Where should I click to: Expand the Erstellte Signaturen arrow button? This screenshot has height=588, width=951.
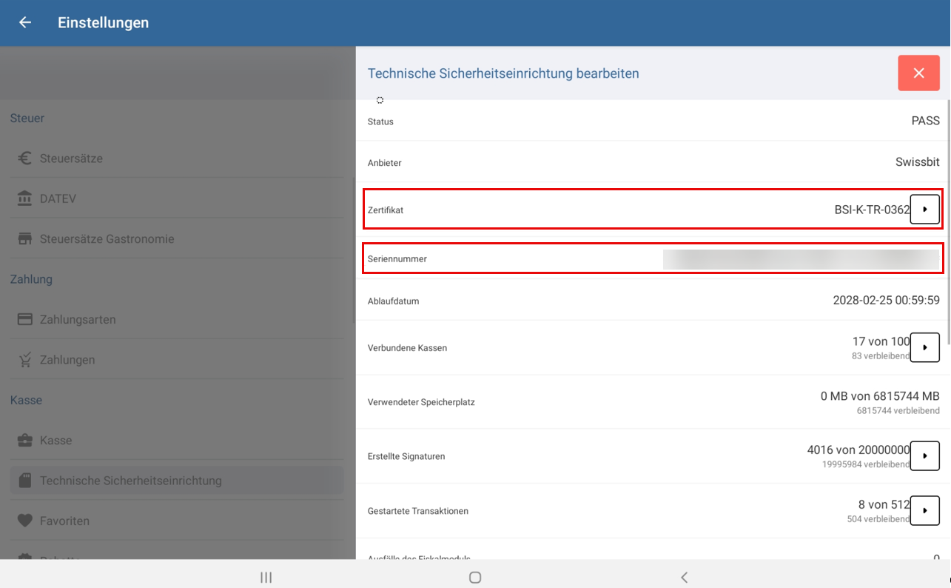(x=924, y=456)
